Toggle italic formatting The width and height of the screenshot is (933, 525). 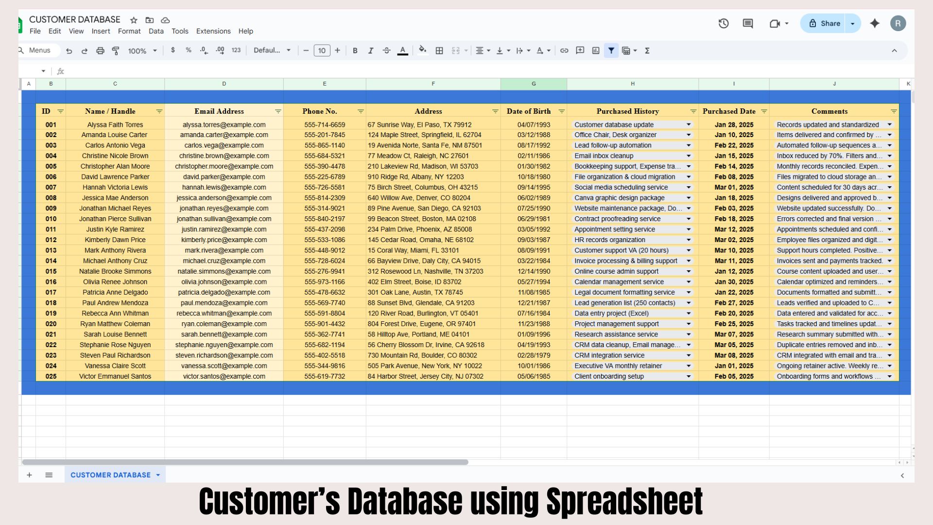click(371, 51)
